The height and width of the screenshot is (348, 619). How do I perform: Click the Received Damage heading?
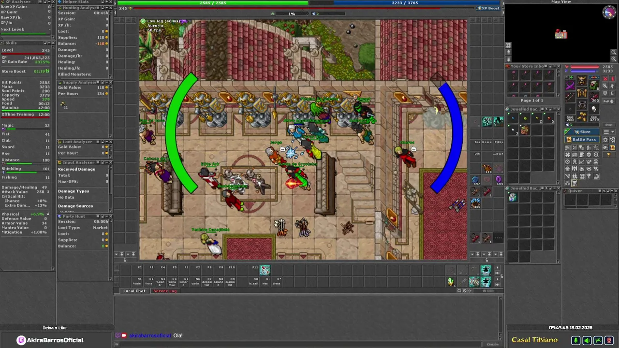click(76, 169)
